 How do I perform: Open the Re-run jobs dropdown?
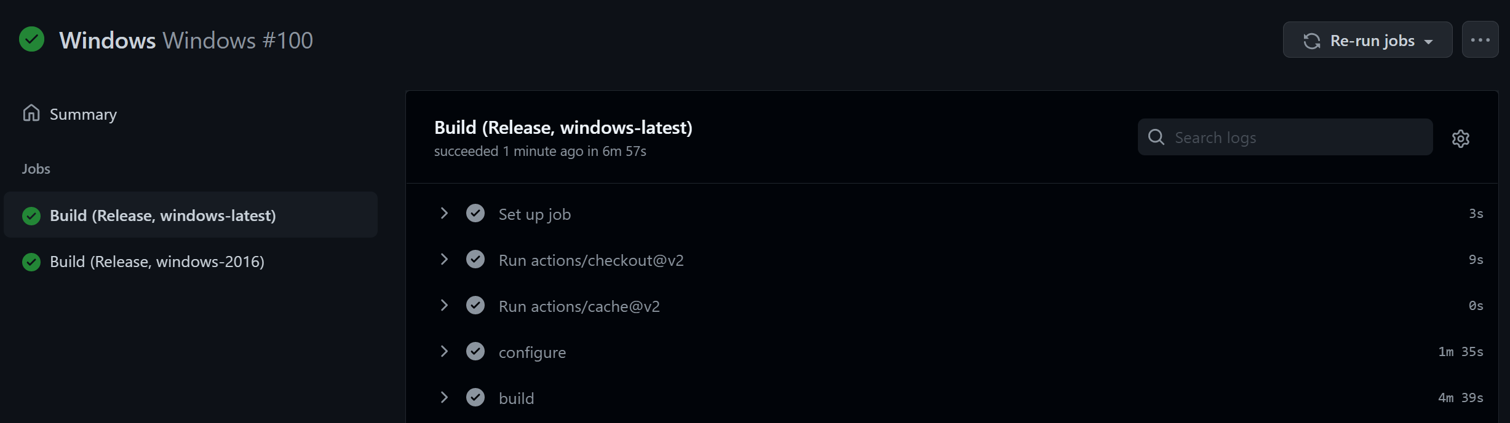point(1367,41)
